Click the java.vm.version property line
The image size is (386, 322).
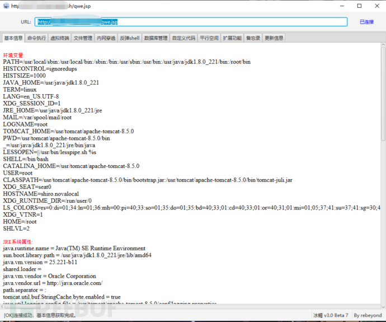pos(40,262)
